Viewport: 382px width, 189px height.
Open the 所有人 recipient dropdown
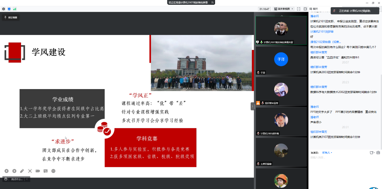point(327,153)
